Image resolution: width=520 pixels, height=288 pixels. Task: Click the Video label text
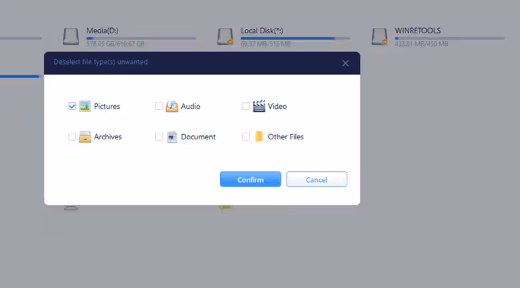pyautogui.click(x=277, y=107)
